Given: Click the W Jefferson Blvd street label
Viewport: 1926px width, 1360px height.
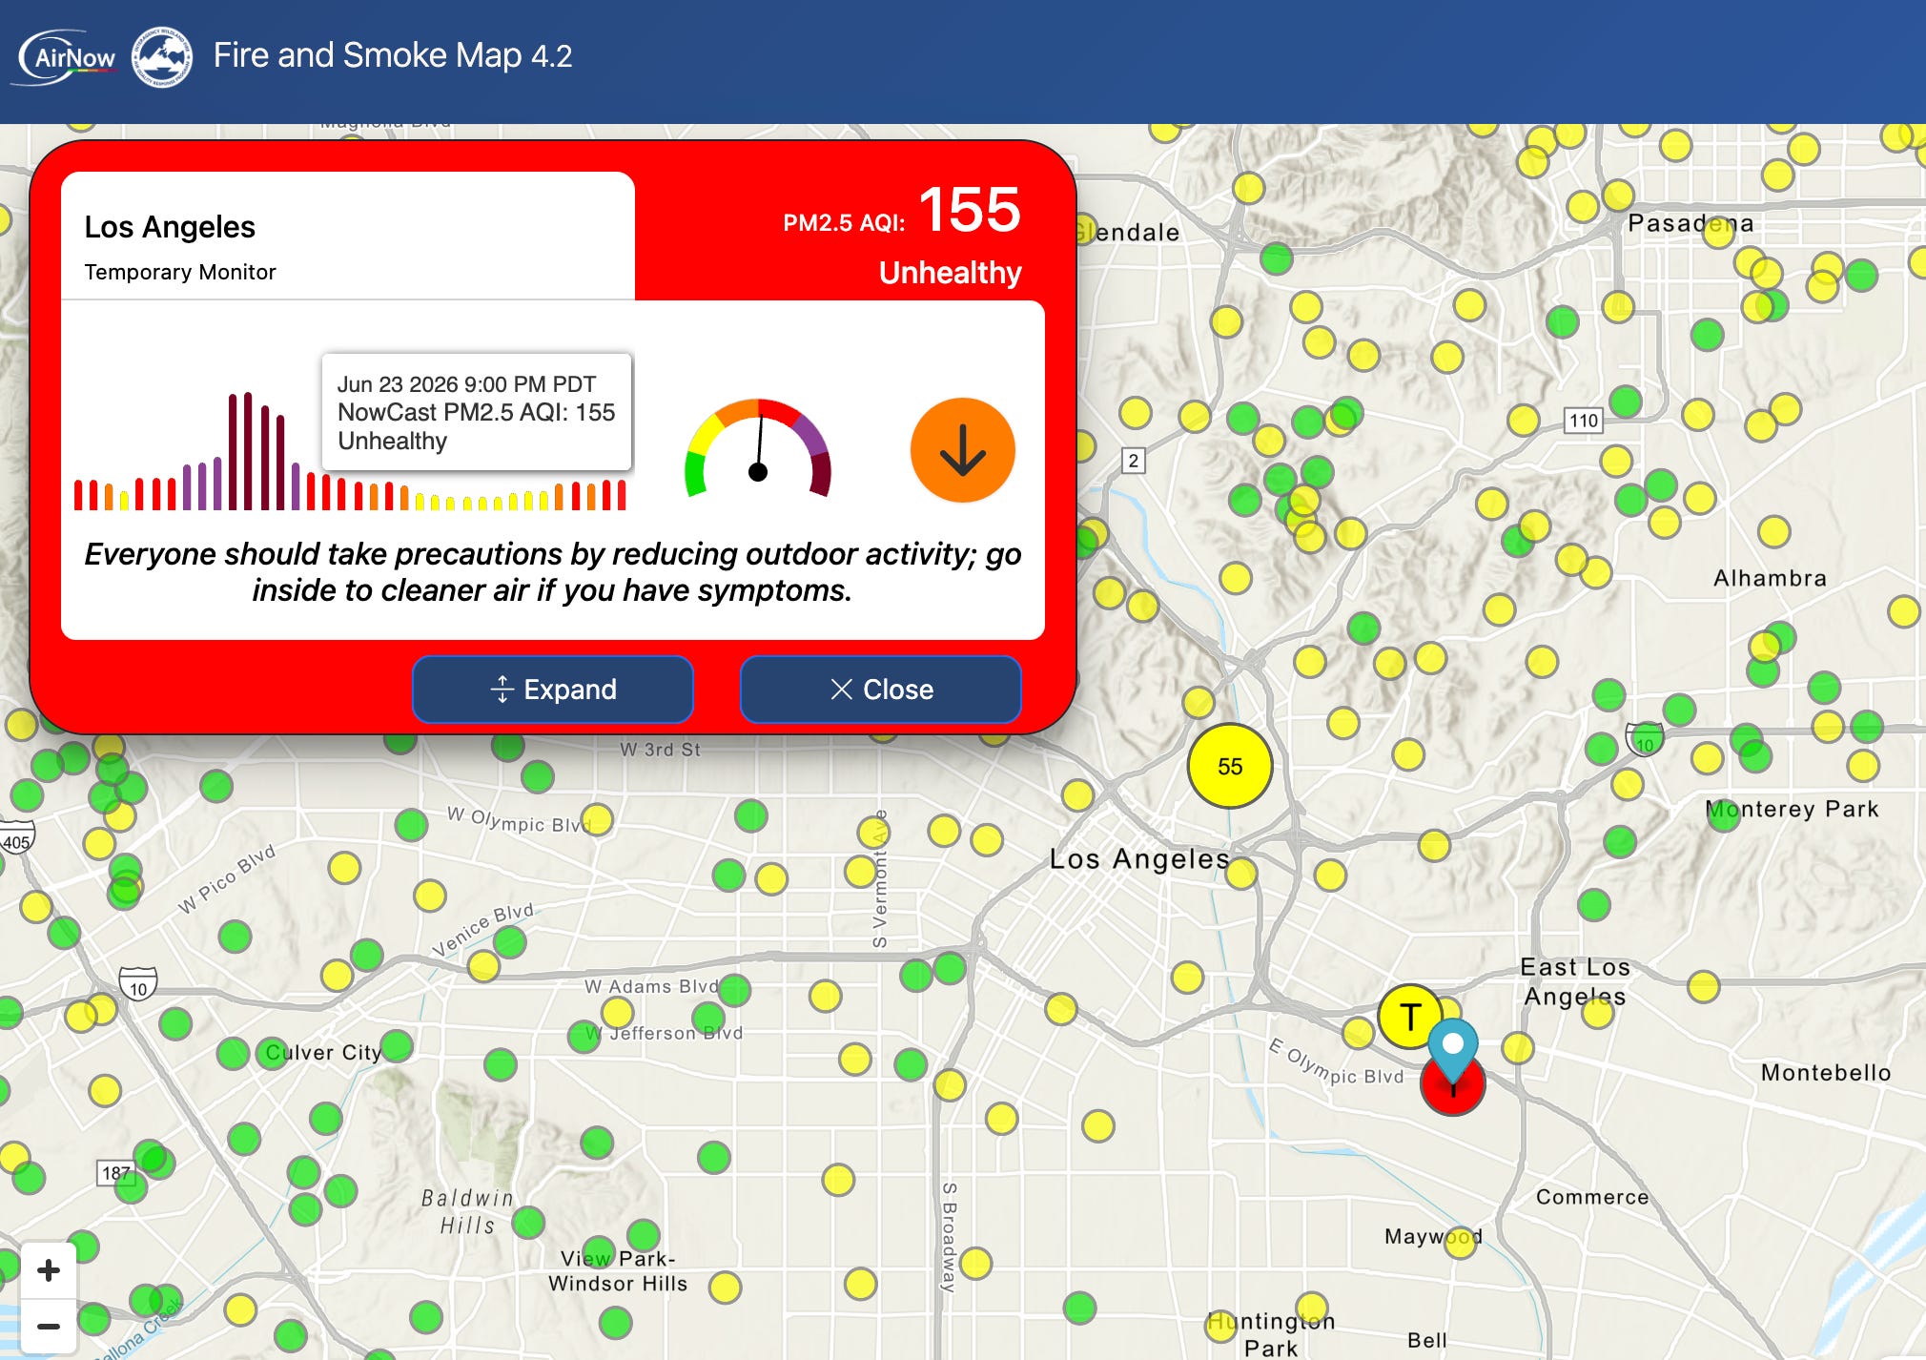Looking at the screenshot, I should (x=664, y=1033).
